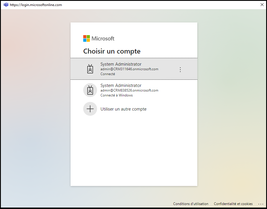Click the admin@CRM311646.onmicrosoft.com email text
Screen dimensions: 267x209
pos(129,69)
